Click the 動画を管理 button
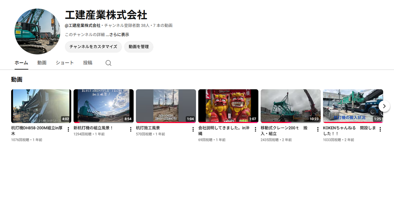This screenshot has height=212, width=394. 139,47
